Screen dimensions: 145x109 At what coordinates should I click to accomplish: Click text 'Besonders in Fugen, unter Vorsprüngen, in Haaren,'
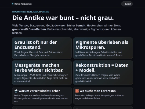[x=100, y=95]
